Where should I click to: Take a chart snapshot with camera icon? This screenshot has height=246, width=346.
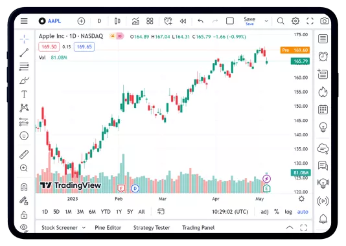coord(325,21)
